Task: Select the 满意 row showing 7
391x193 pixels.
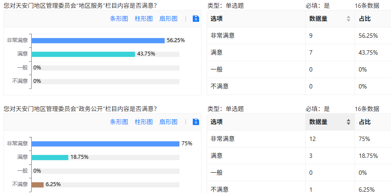Action: pyautogui.click(x=299, y=52)
